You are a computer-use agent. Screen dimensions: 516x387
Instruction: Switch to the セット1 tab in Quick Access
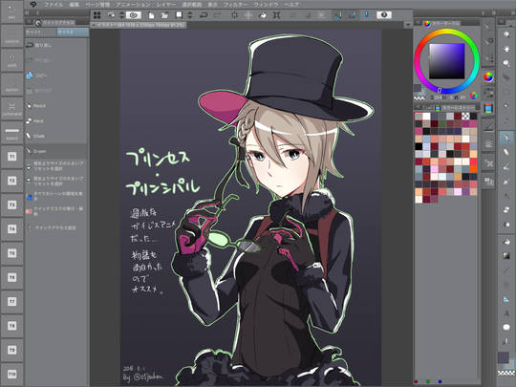pyautogui.click(x=41, y=32)
